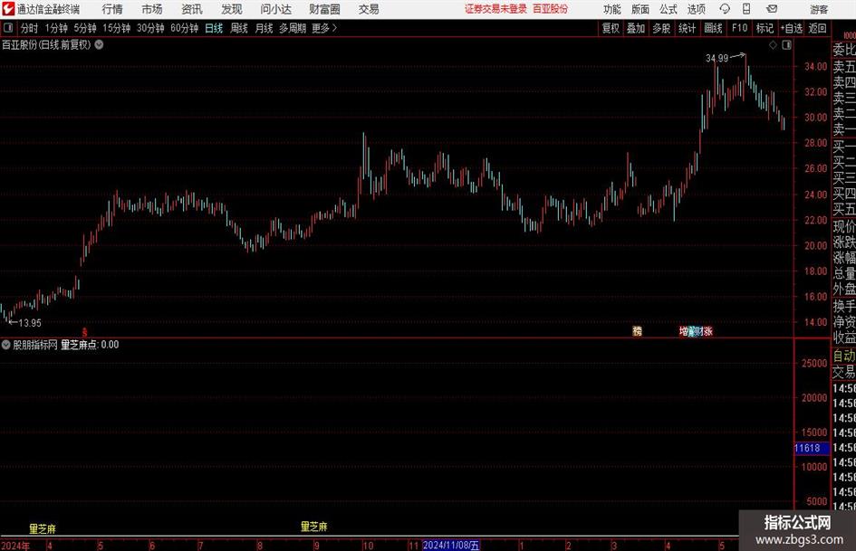The width and height of the screenshot is (856, 551).
Task: Click the 2024年 label on the timeline
Action: [x=15, y=546]
